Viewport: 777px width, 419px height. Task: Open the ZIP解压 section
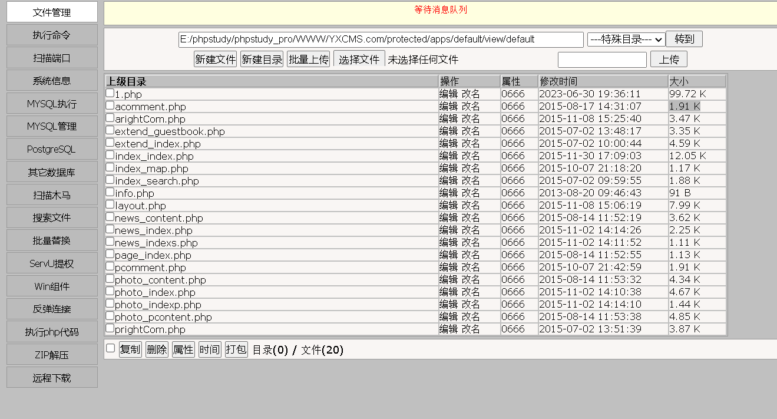51,354
